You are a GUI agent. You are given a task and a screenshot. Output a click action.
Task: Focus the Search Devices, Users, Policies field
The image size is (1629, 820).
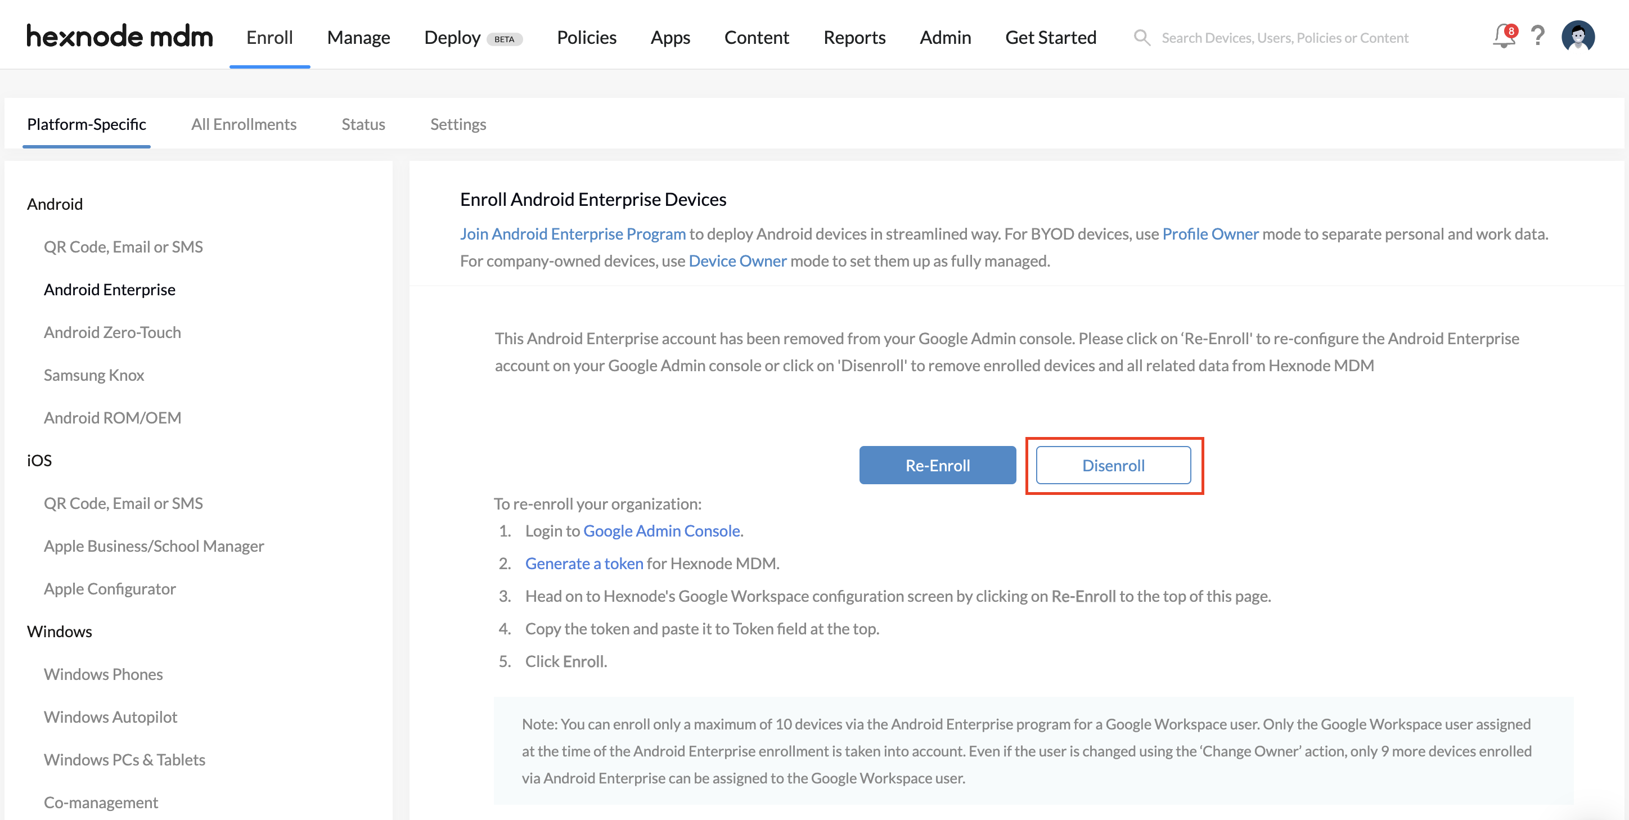click(1284, 38)
